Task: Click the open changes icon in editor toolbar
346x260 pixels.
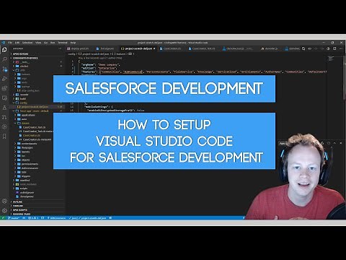Action: pyautogui.click(x=303, y=48)
